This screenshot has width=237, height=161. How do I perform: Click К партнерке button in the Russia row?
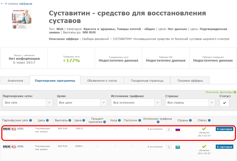click(224, 129)
